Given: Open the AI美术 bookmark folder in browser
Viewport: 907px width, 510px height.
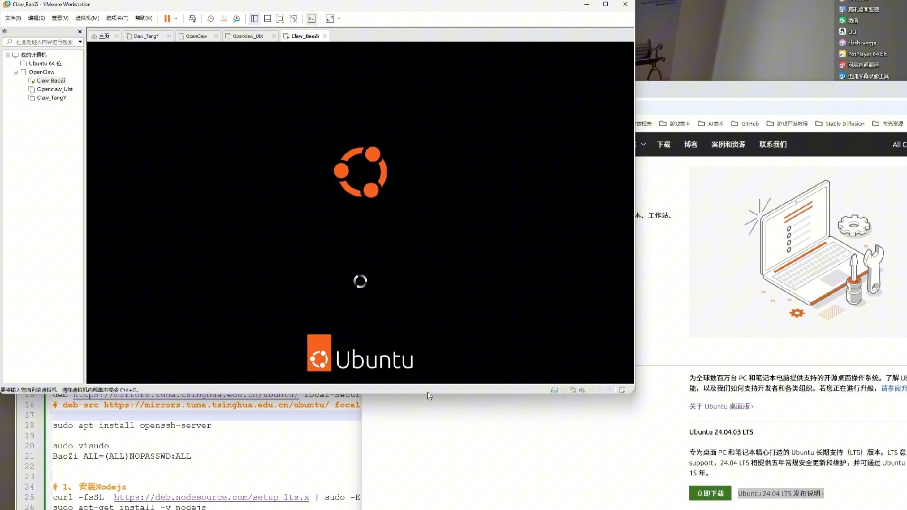Looking at the screenshot, I should [711, 124].
